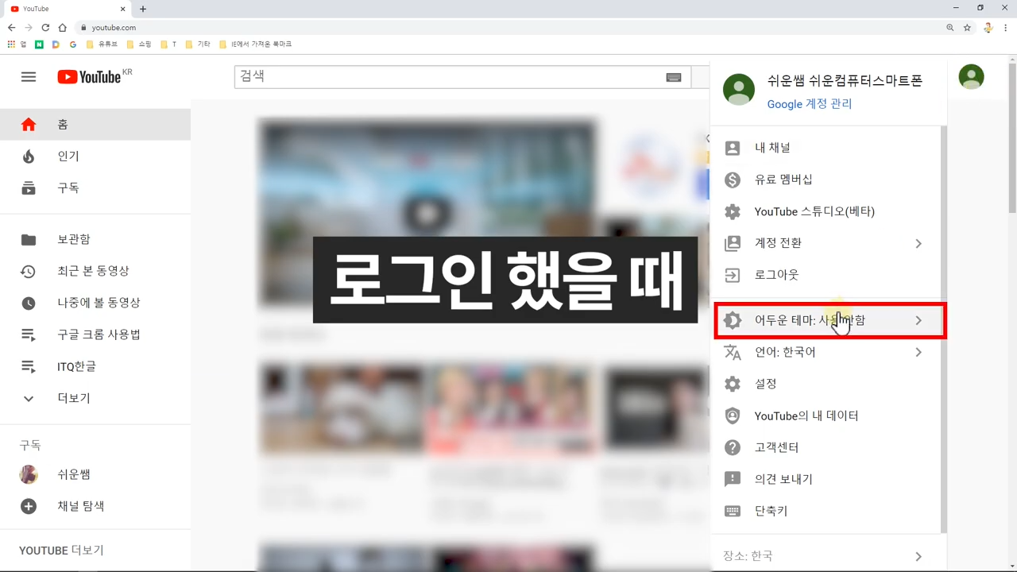The height and width of the screenshot is (572, 1017).
Task: Open 보관함 library in the sidebar
Action: pyautogui.click(x=95, y=239)
